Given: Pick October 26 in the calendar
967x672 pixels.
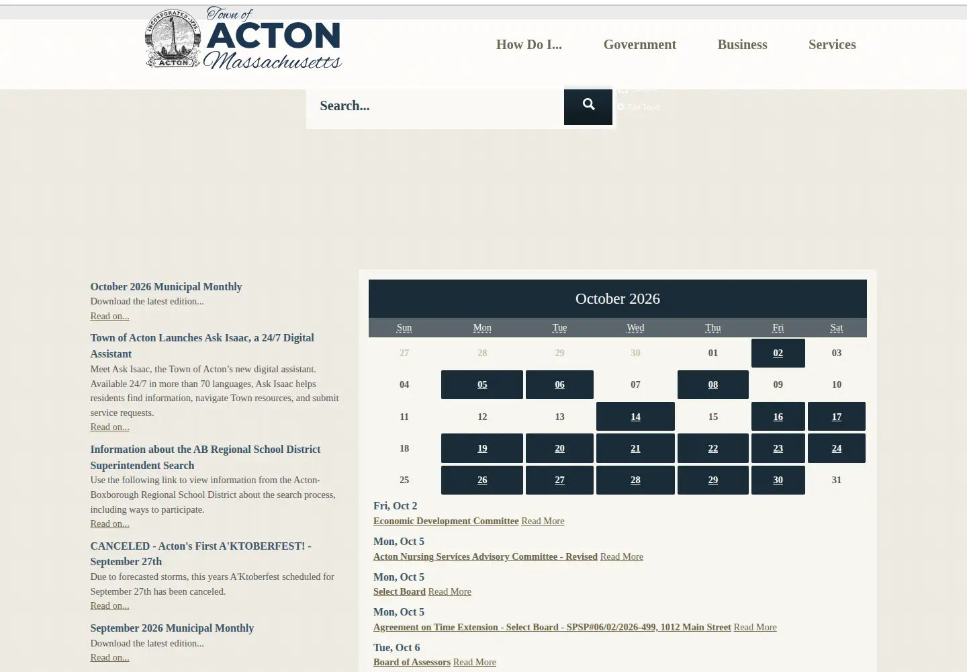Looking at the screenshot, I should pyautogui.click(x=482, y=480).
